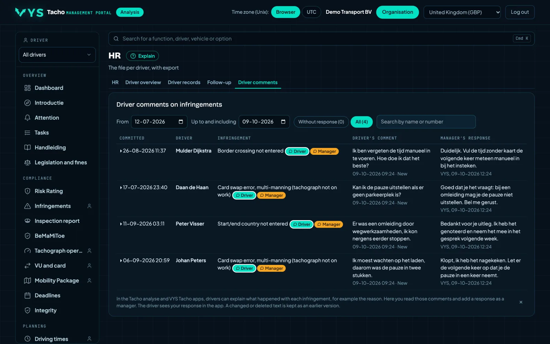Image resolution: width=550 pixels, height=344 pixels.
Task: Open the Dashboard grid icon
Action: tap(27, 88)
